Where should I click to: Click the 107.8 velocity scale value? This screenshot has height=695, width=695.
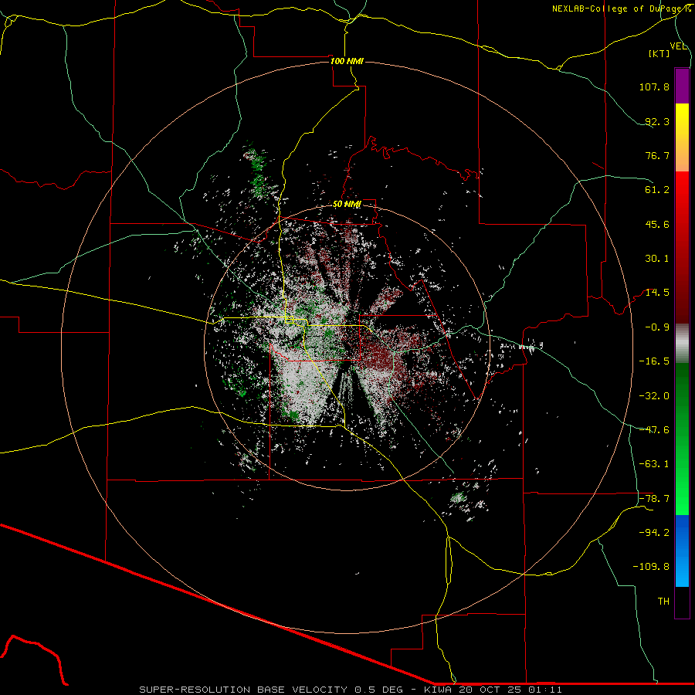[654, 86]
